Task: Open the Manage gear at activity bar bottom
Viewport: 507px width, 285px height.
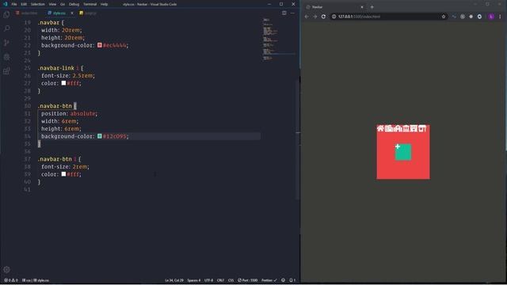Action: coord(6,269)
